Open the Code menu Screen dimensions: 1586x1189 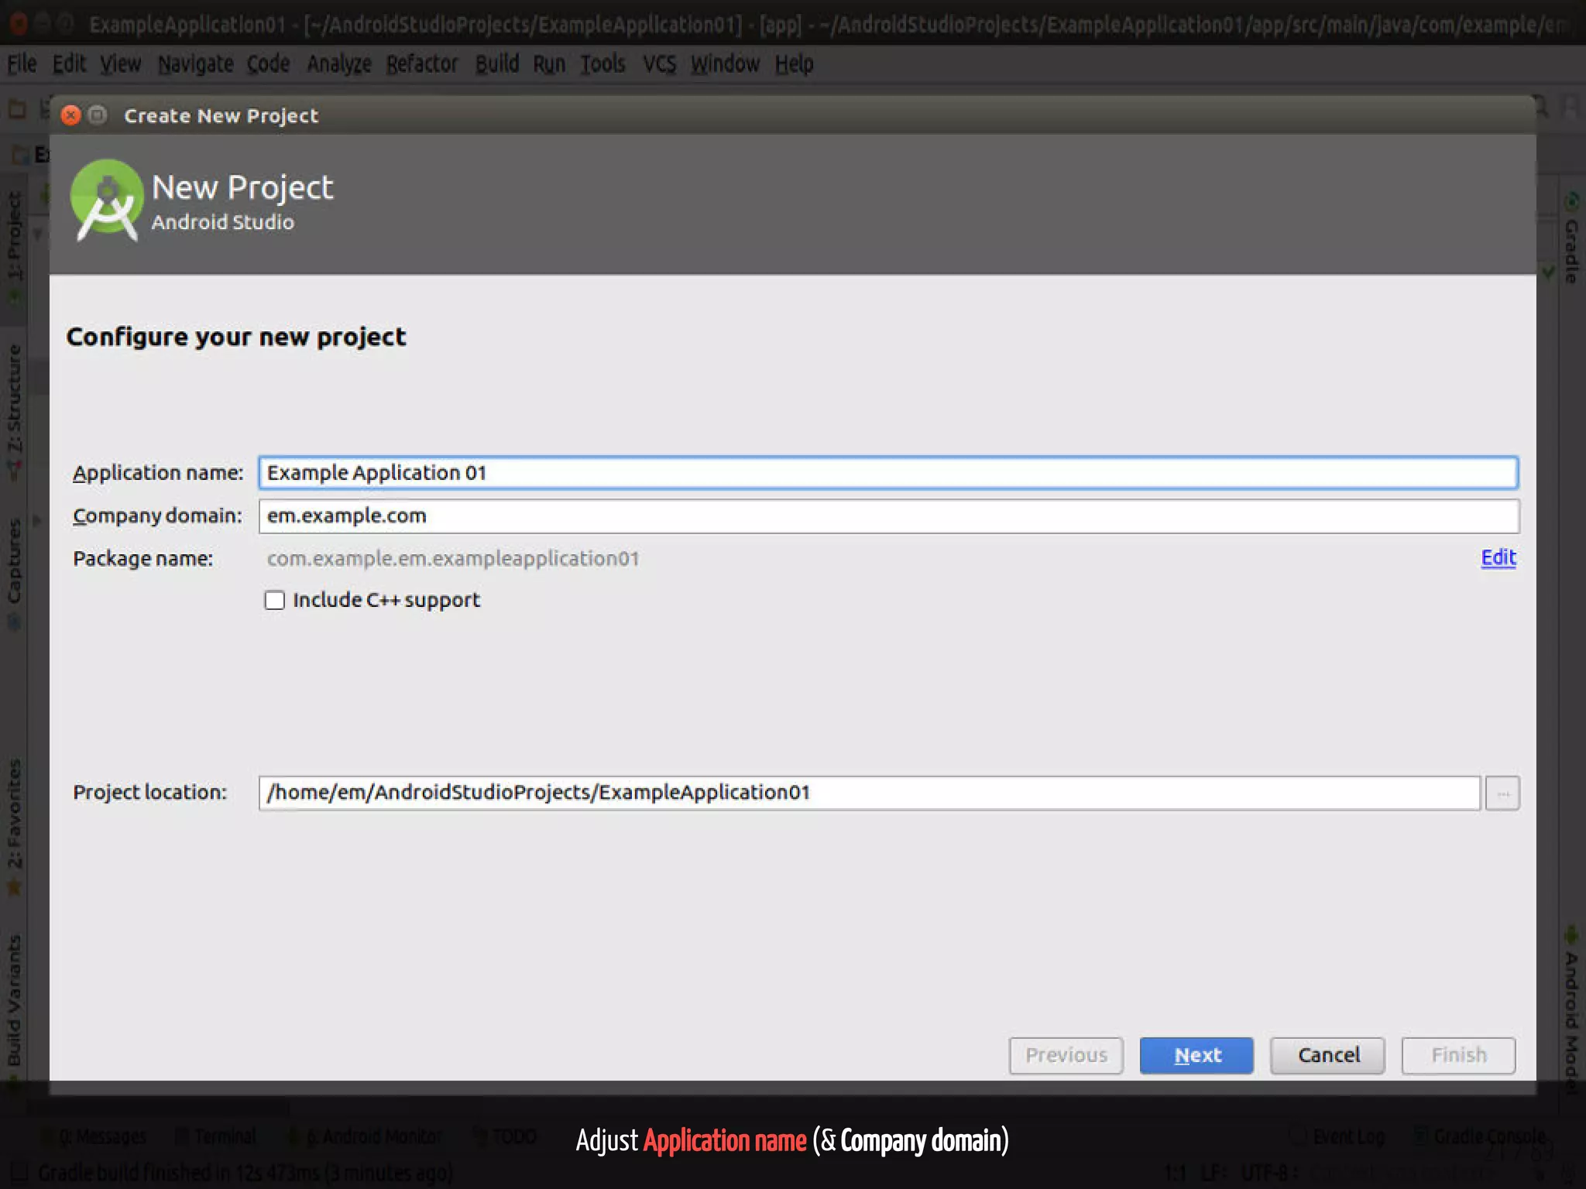coord(268,63)
